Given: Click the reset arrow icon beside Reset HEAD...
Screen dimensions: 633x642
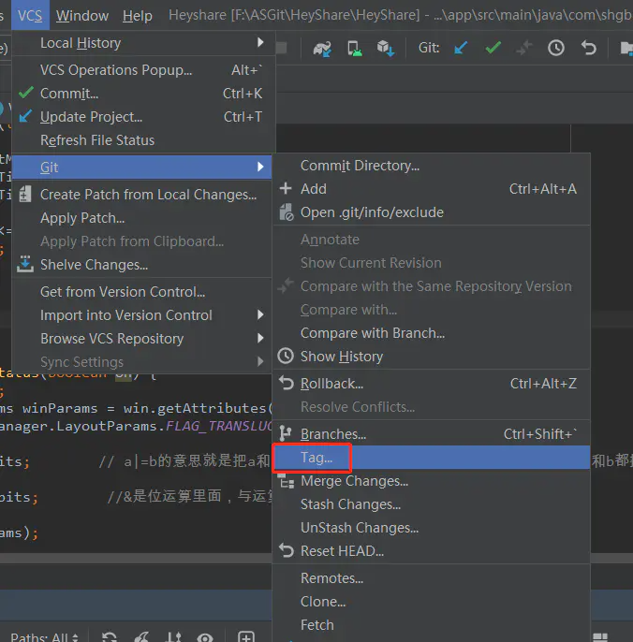Looking at the screenshot, I should point(287,550).
